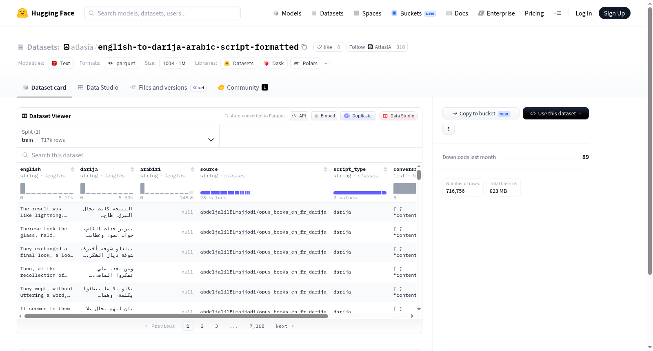Sort the english column
This screenshot has height=351, width=653.
click(72, 169)
